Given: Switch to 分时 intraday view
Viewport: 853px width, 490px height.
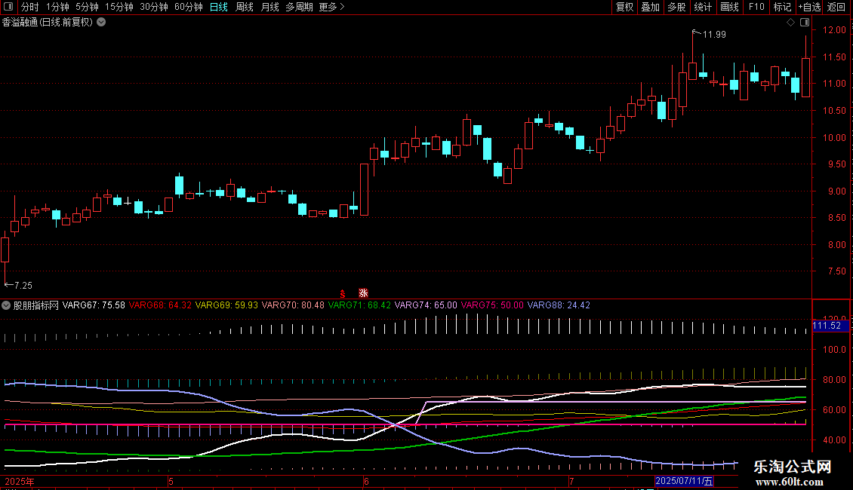Looking at the screenshot, I should (30, 7).
